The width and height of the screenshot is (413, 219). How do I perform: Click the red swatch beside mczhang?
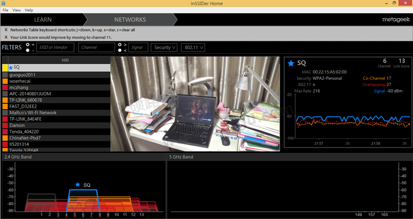pos(5,87)
